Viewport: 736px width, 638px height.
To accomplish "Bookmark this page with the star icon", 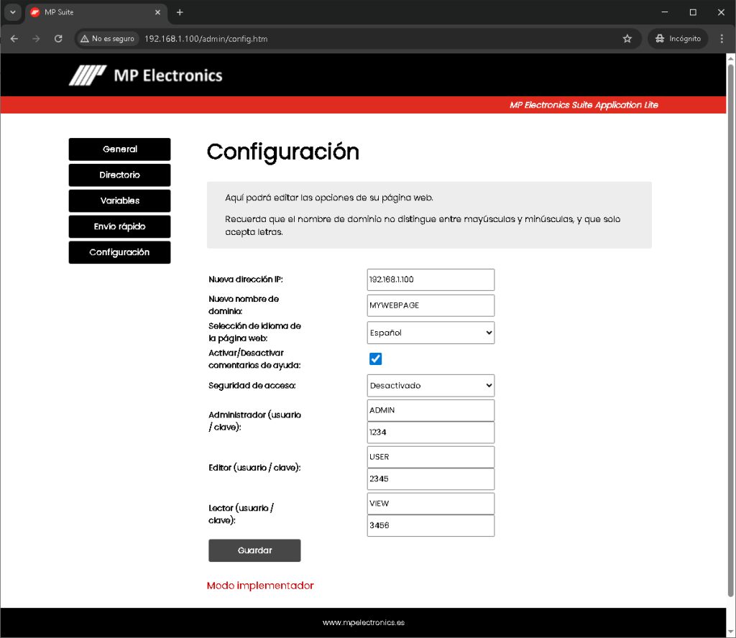I will (627, 39).
